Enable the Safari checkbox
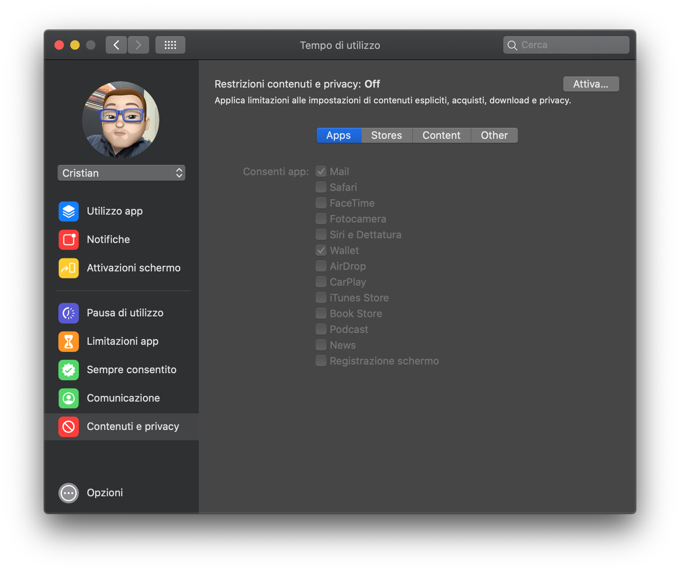 321,187
